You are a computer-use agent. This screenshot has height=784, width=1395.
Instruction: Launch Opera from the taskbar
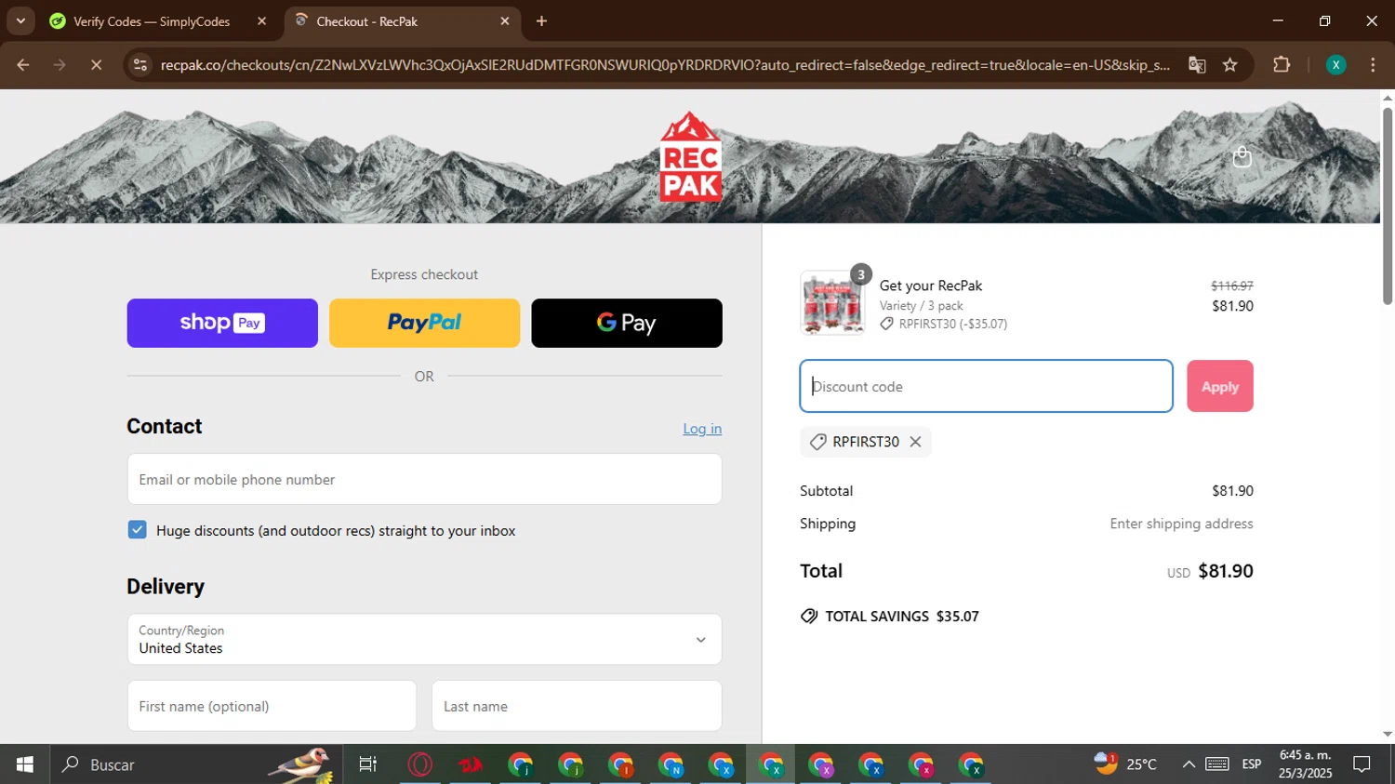click(x=420, y=764)
